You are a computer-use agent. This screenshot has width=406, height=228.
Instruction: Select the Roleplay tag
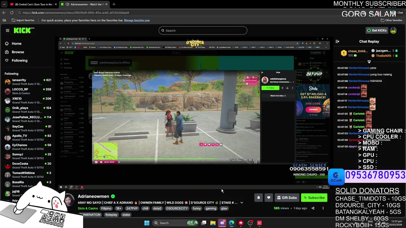coord(111,215)
